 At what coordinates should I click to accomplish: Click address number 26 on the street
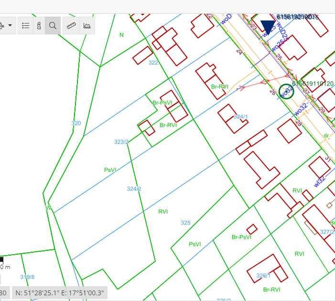[x=272, y=92]
